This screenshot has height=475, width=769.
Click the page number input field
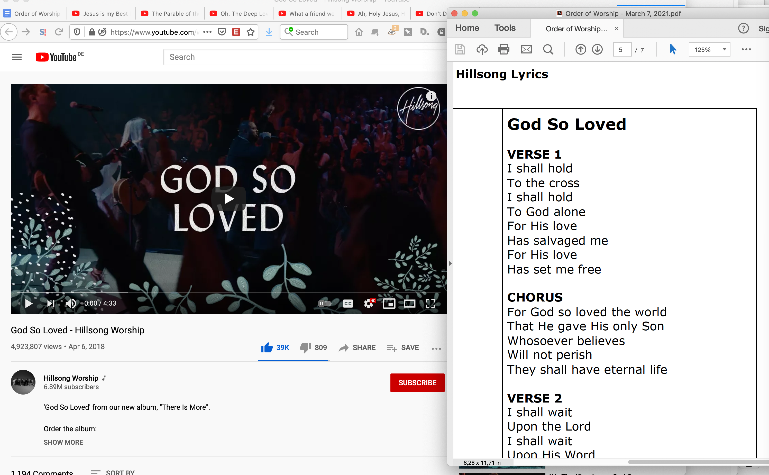pyautogui.click(x=622, y=49)
